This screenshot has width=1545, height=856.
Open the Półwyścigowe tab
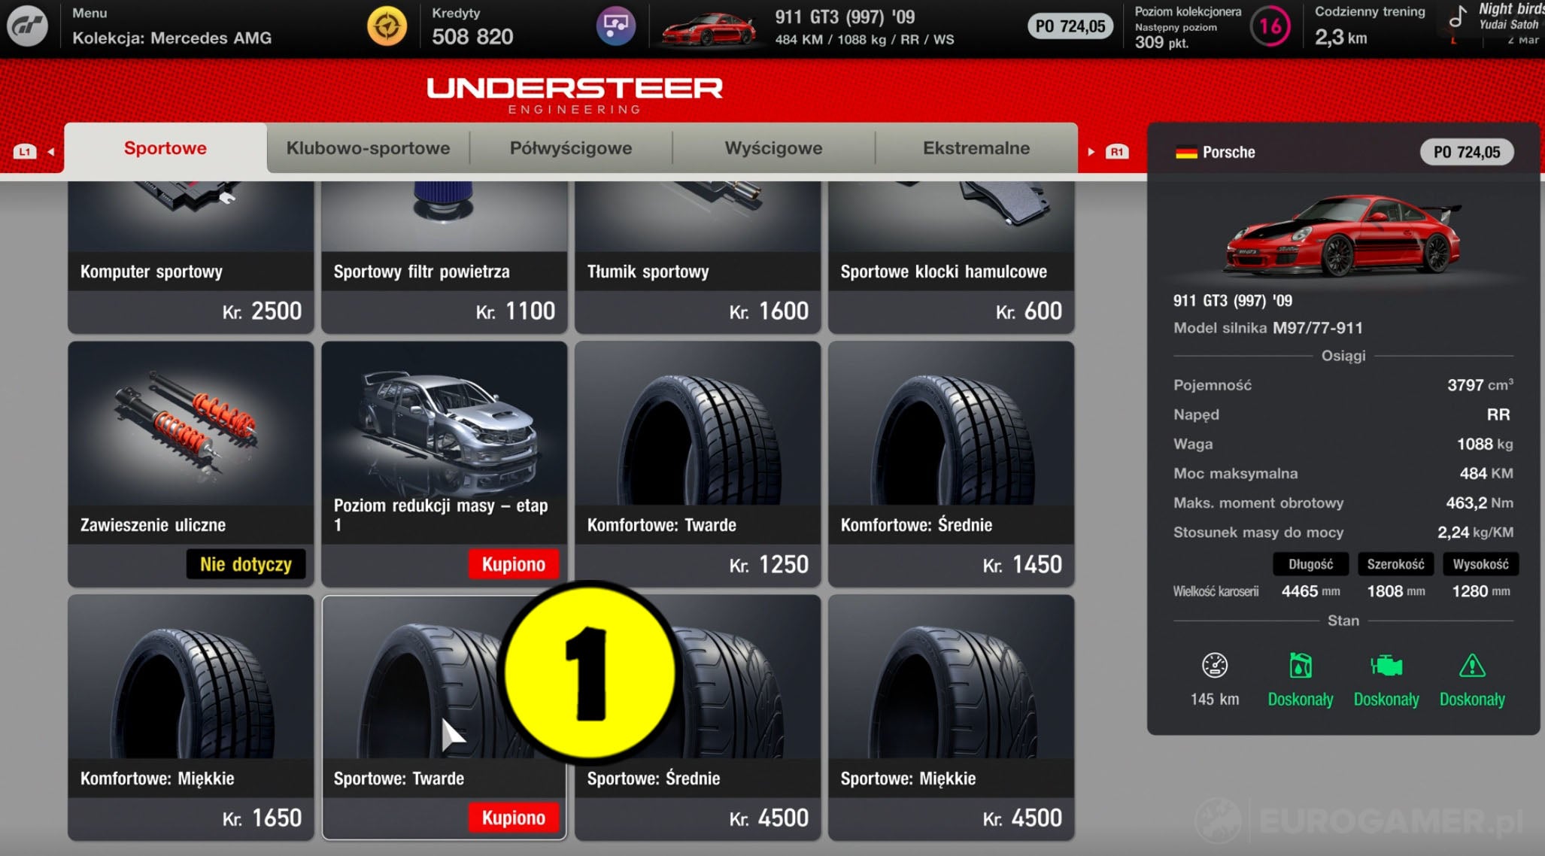coord(571,148)
